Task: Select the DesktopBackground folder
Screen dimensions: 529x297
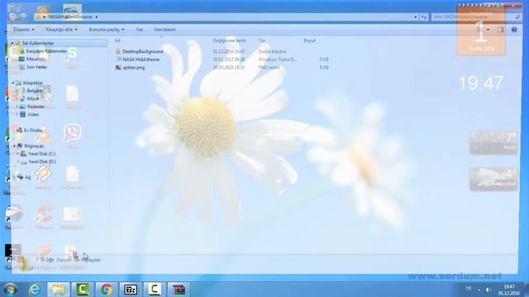Action: click(x=143, y=51)
